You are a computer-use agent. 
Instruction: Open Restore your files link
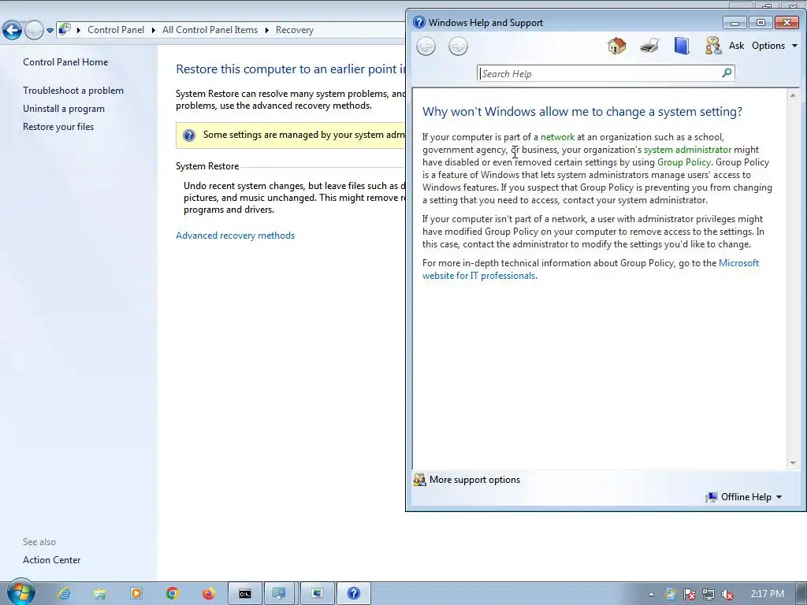58,127
